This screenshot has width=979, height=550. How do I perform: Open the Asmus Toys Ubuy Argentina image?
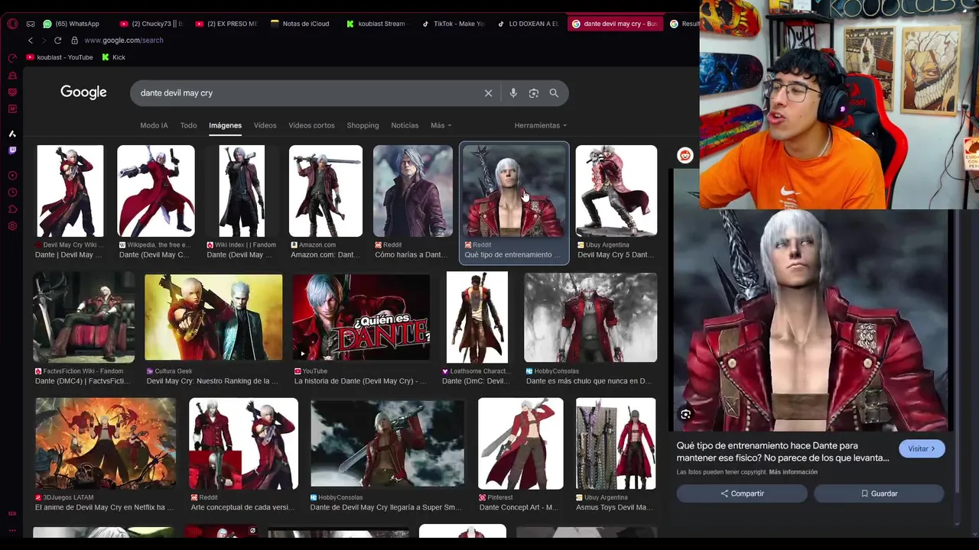pos(616,444)
